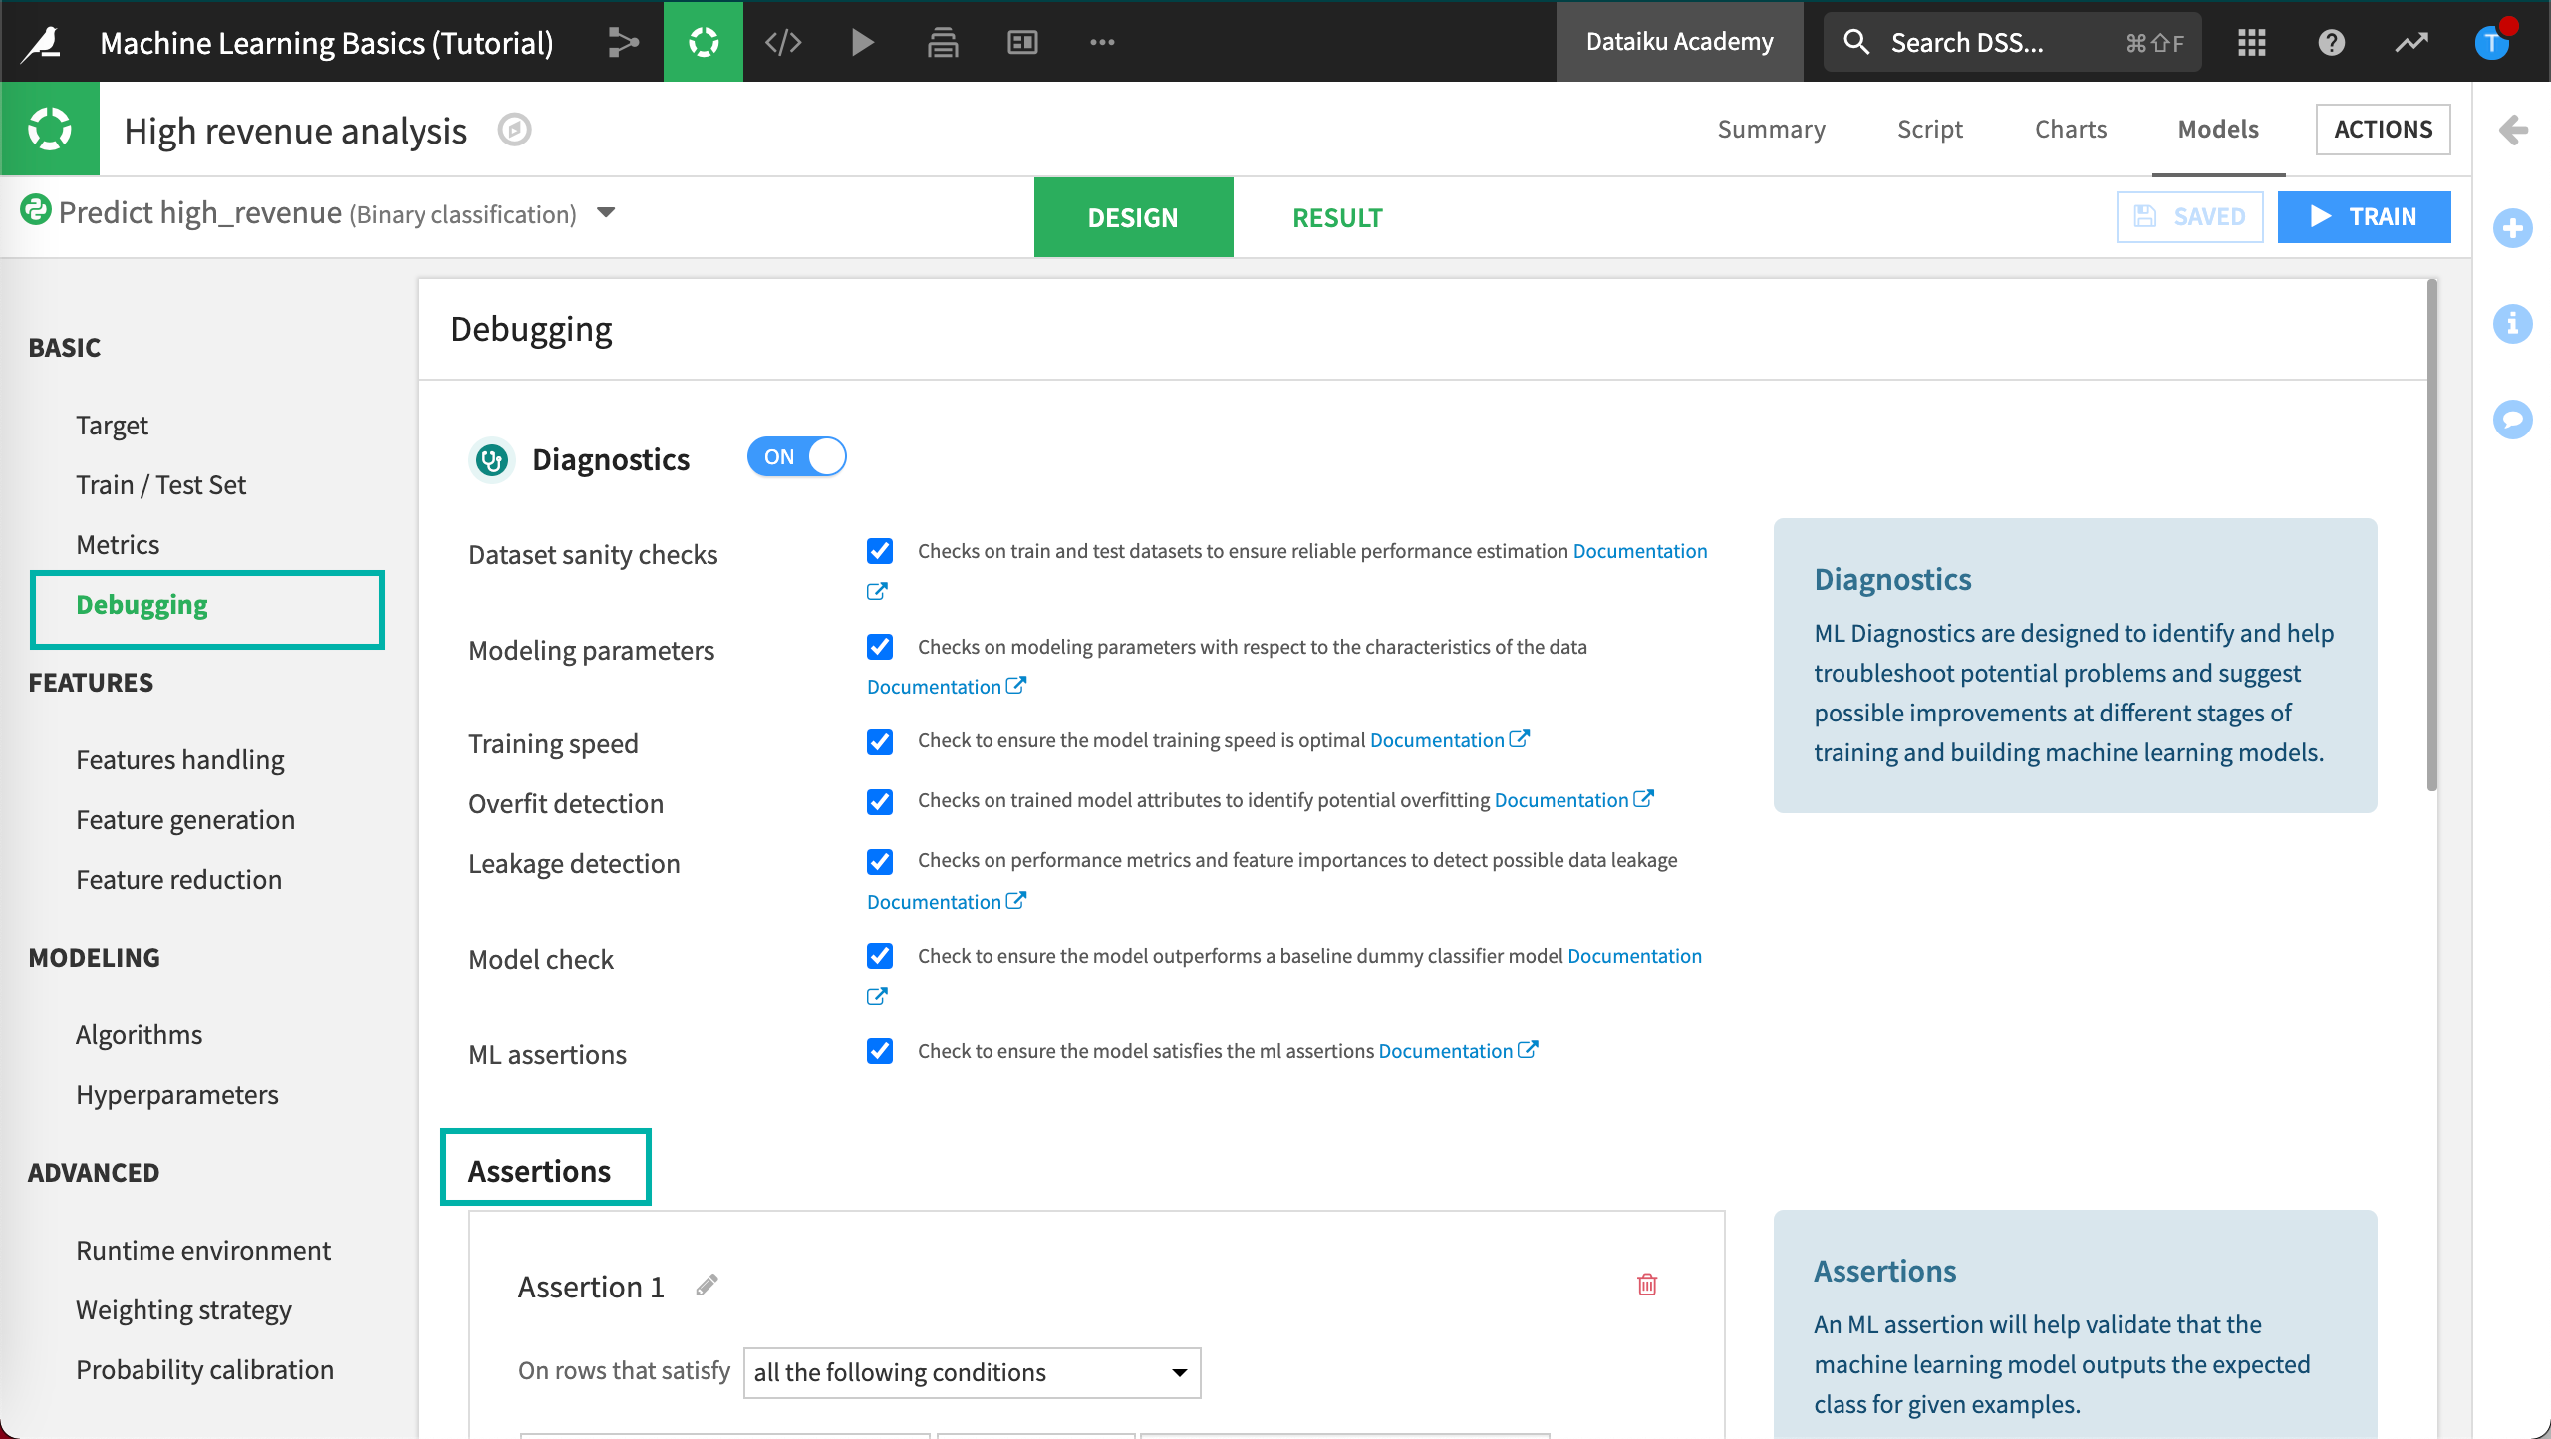Uncheck the Leakage detection checkbox
The height and width of the screenshot is (1439, 2551).
pyautogui.click(x=880, y=861)
